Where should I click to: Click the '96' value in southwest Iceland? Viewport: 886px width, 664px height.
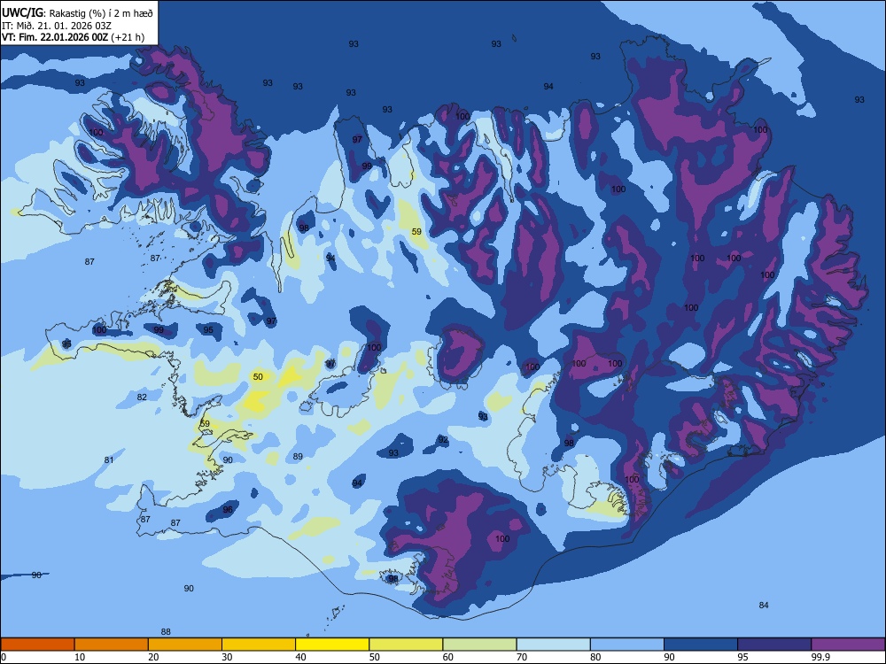click(228, 510)
